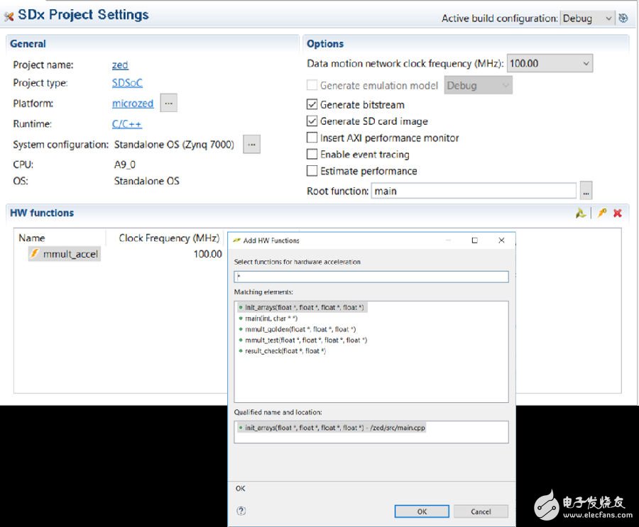The image size is (639, 527).
Task: Browse root function with ellipsis button
Action: (586, 191)
